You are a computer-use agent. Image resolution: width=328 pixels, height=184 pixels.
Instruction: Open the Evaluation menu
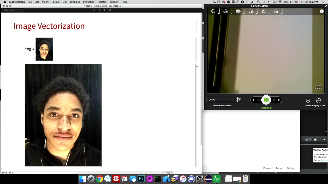point(89,2)
